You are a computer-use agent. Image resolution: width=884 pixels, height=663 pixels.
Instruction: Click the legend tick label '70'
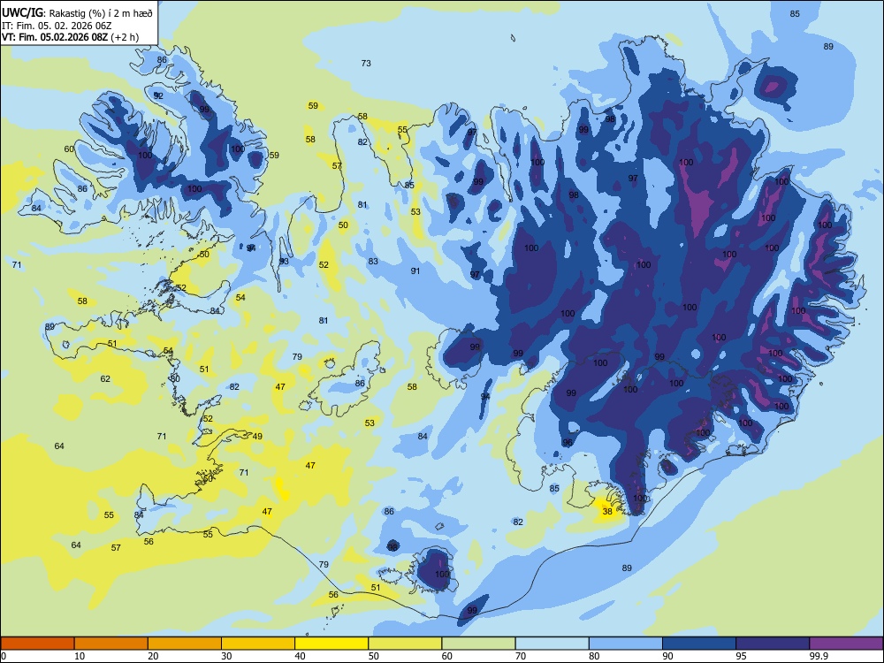[521, 656]
